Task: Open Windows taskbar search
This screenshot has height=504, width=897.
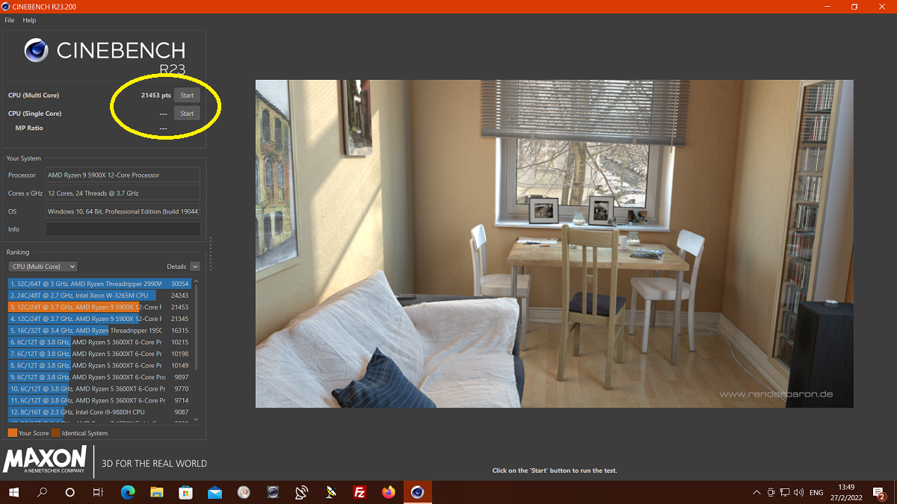Action: click(x=42, y=492)
